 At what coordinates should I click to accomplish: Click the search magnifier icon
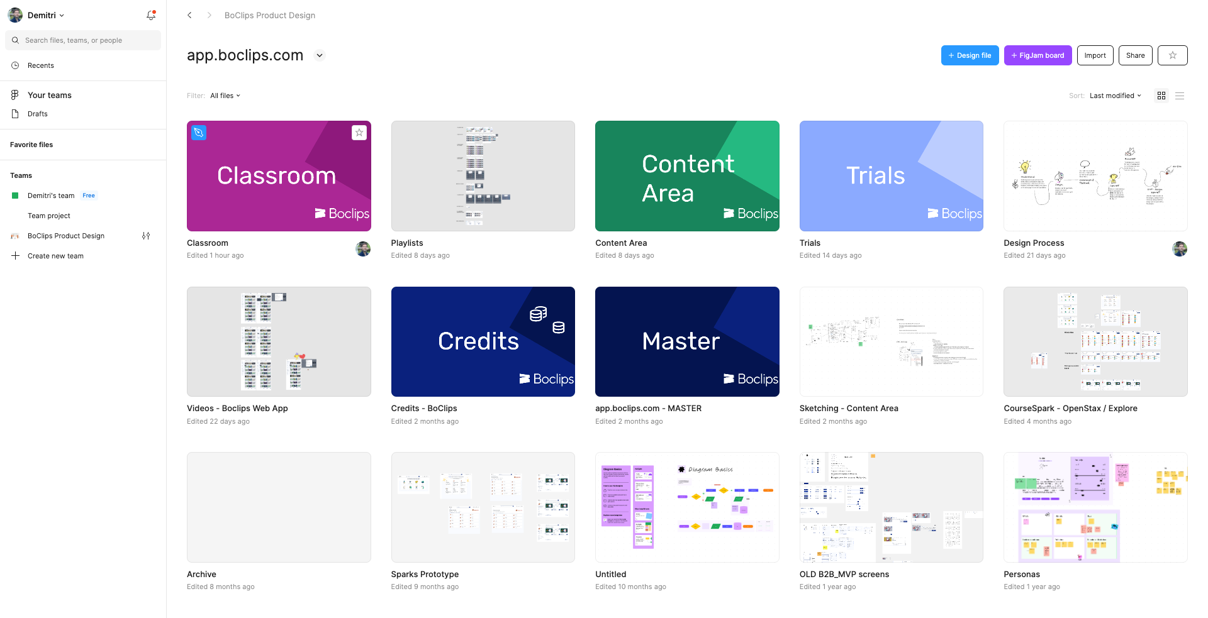point(15,40)
